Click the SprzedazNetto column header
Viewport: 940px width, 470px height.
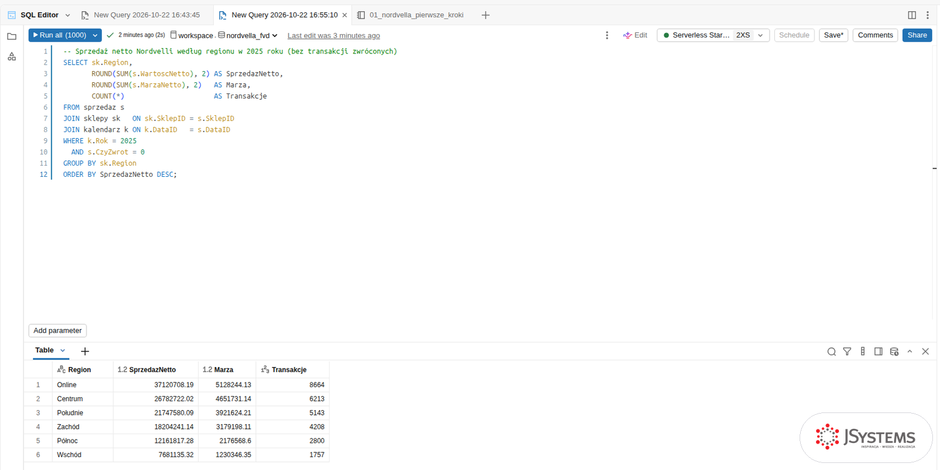tap(156, 370)
